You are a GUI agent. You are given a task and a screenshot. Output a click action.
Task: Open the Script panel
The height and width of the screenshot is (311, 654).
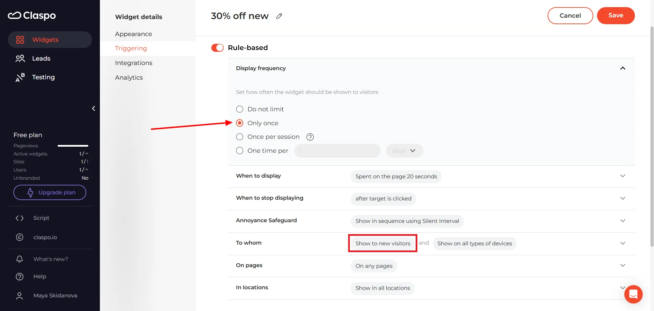pyautogui.click(x=41, y=218)
